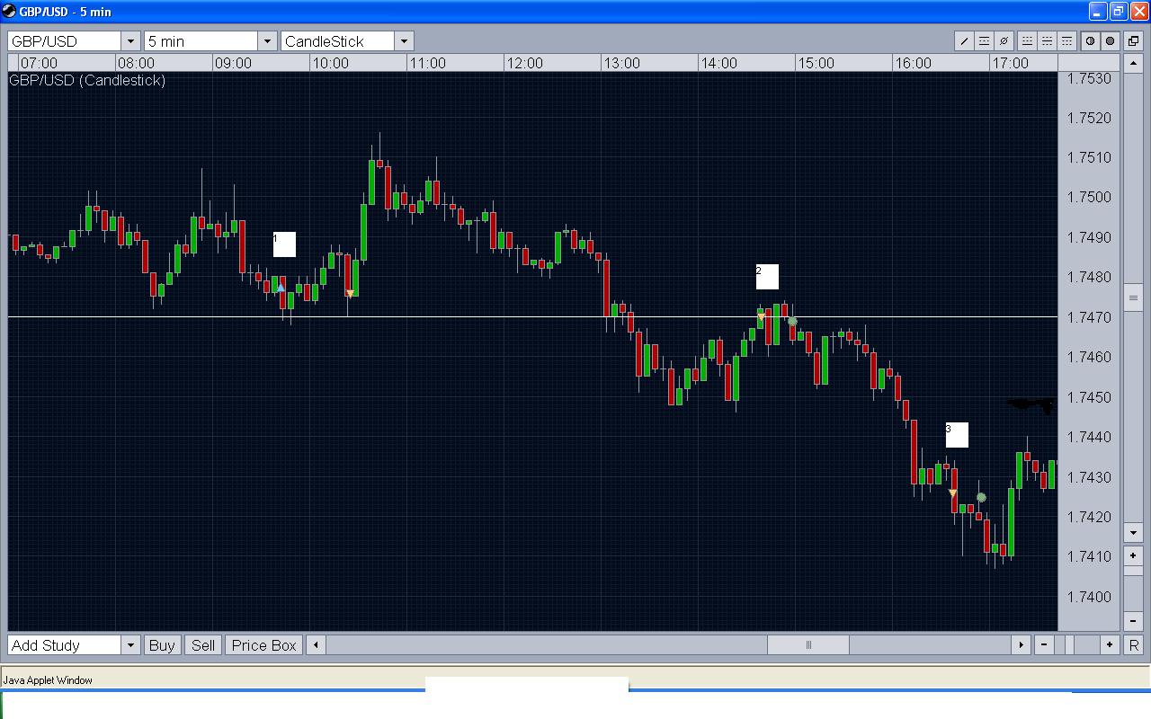Screen dimensions: 1151x719
Task: Open the CandleStick chart type dropdown
Action: [x=404, y=41]
